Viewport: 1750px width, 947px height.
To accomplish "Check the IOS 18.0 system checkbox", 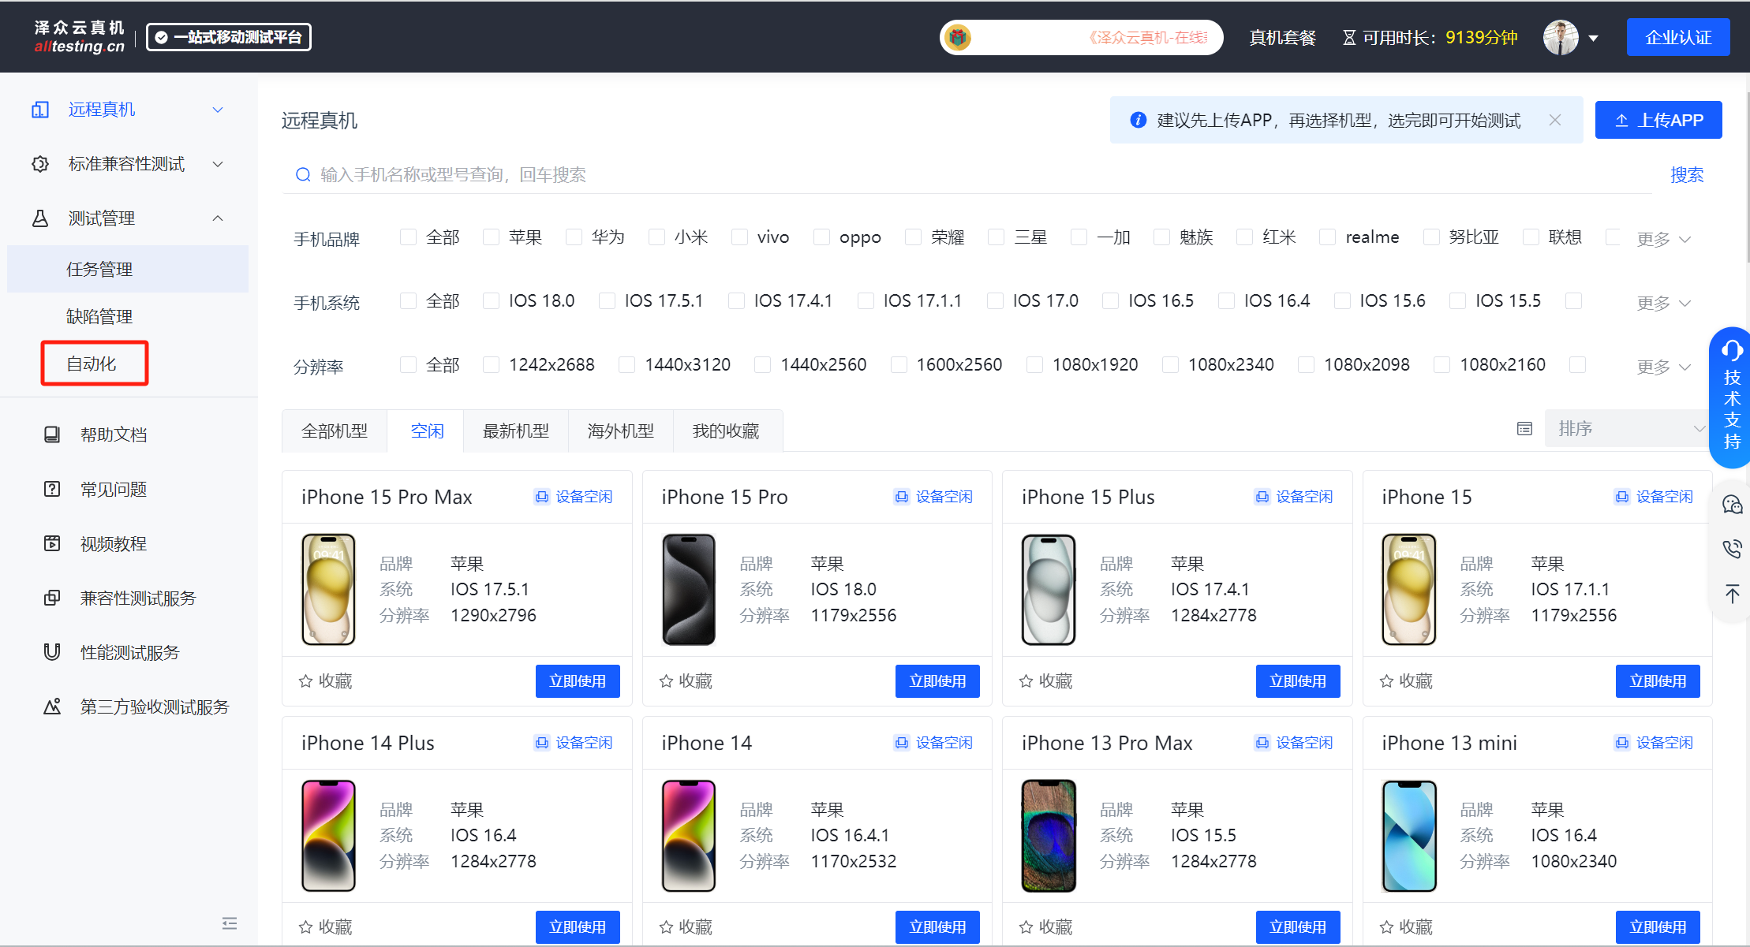I will 491,300.
